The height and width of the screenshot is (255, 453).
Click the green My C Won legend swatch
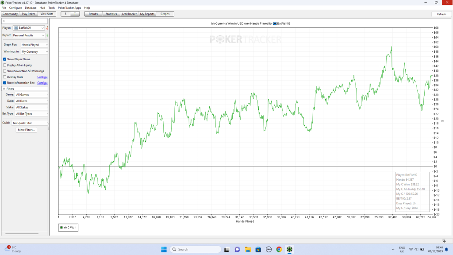[x=61, y=228]
